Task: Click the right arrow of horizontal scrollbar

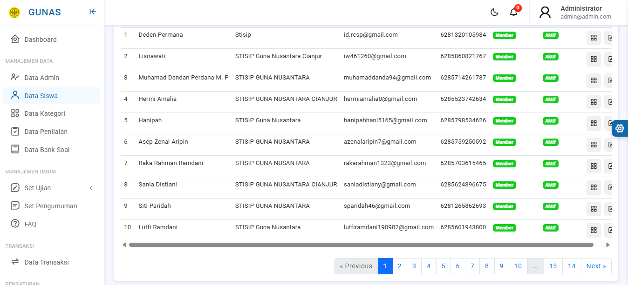Action: point(608,245)
